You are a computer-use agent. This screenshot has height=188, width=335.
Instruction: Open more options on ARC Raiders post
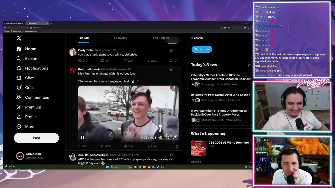click(x=177, y=155)
